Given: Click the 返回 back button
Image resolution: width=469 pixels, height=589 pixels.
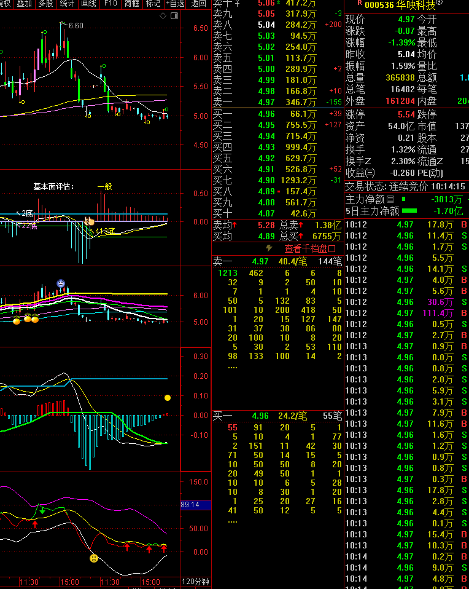Looking at the screenshot, I should point(198,4).
